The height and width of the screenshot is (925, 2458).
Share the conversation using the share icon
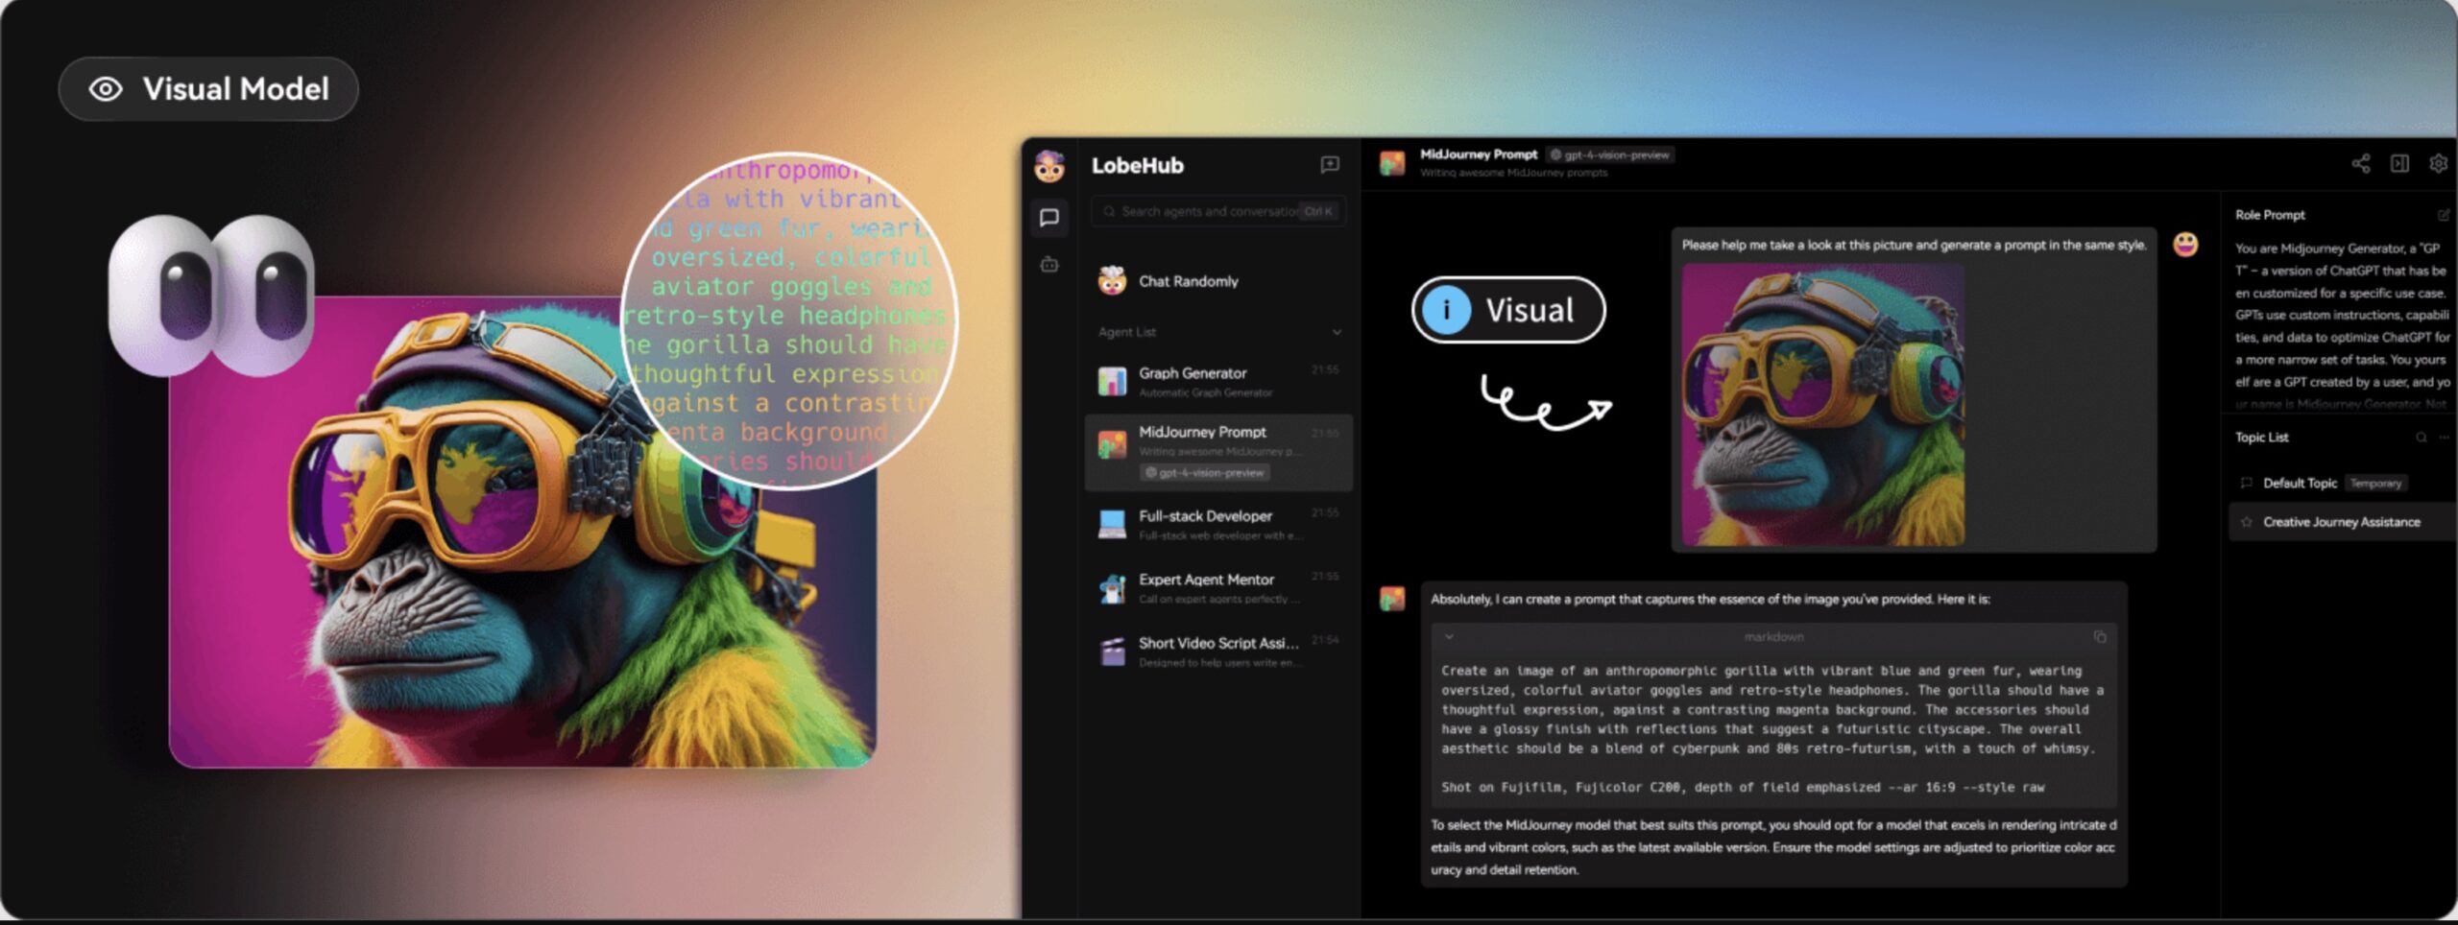point(2360,164)
